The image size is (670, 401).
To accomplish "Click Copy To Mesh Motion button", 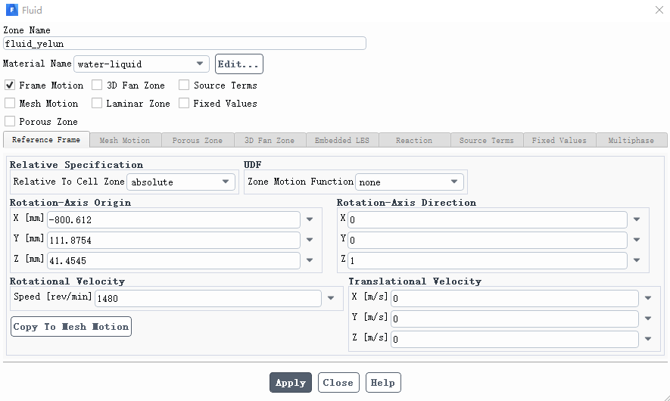I will (x=71, y=327).
